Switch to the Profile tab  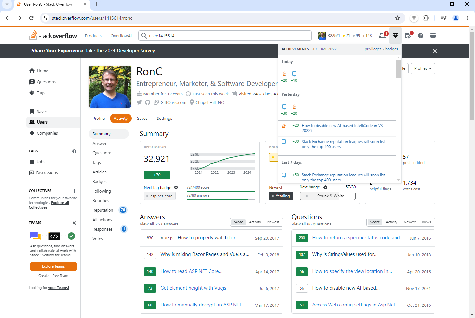click(99, 118)
